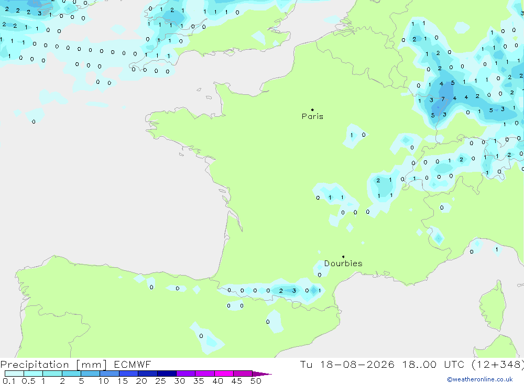Pick the 30–35 mm violet legend swatch
This screenshot has width=524, height=384.
click(x=186, y=374)
